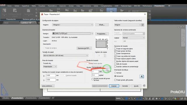The image size is (187, 105).
Task: Click page setup manager icon in ribbon
Action: (15, 10)
